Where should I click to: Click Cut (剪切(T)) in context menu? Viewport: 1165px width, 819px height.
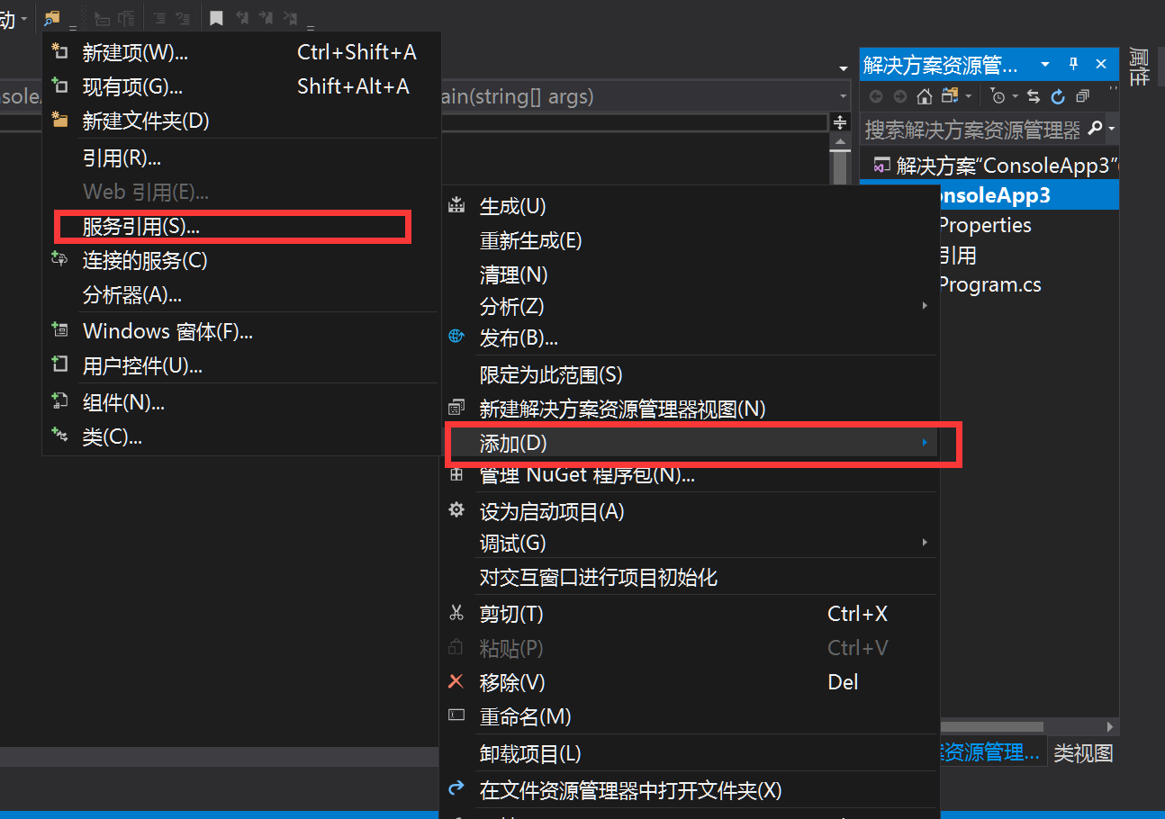point(690,614)
